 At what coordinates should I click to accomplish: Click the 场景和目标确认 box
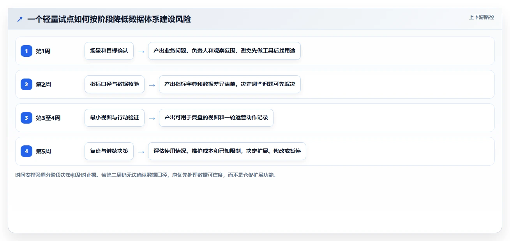109,51
